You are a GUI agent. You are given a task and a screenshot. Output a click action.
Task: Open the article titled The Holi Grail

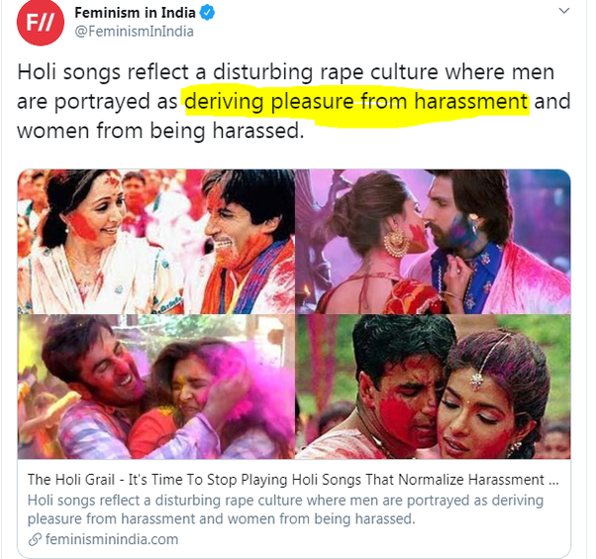293,480
